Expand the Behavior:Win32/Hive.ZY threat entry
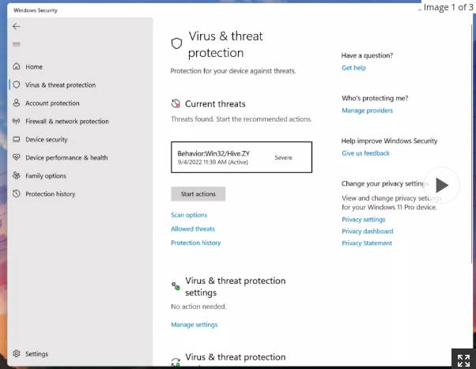476x369 pixels. coord(241,157)
